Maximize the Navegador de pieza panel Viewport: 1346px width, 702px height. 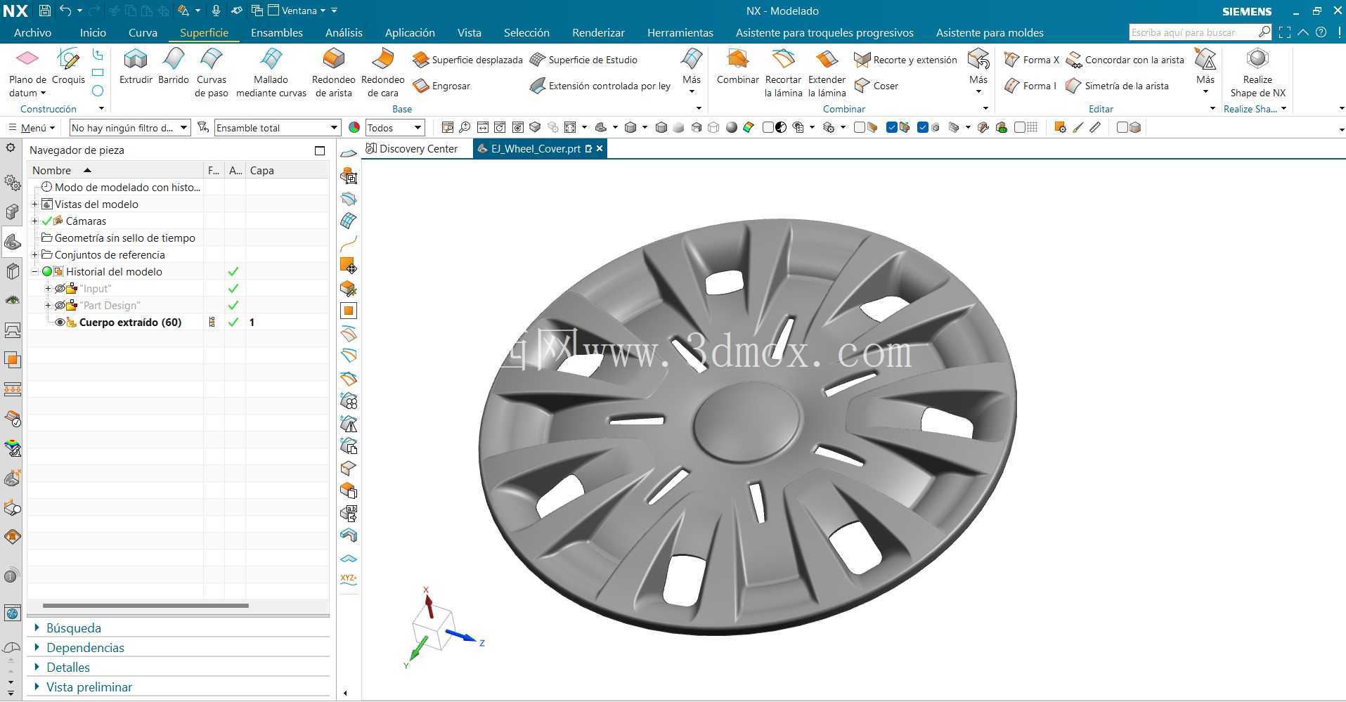[320, 150]
